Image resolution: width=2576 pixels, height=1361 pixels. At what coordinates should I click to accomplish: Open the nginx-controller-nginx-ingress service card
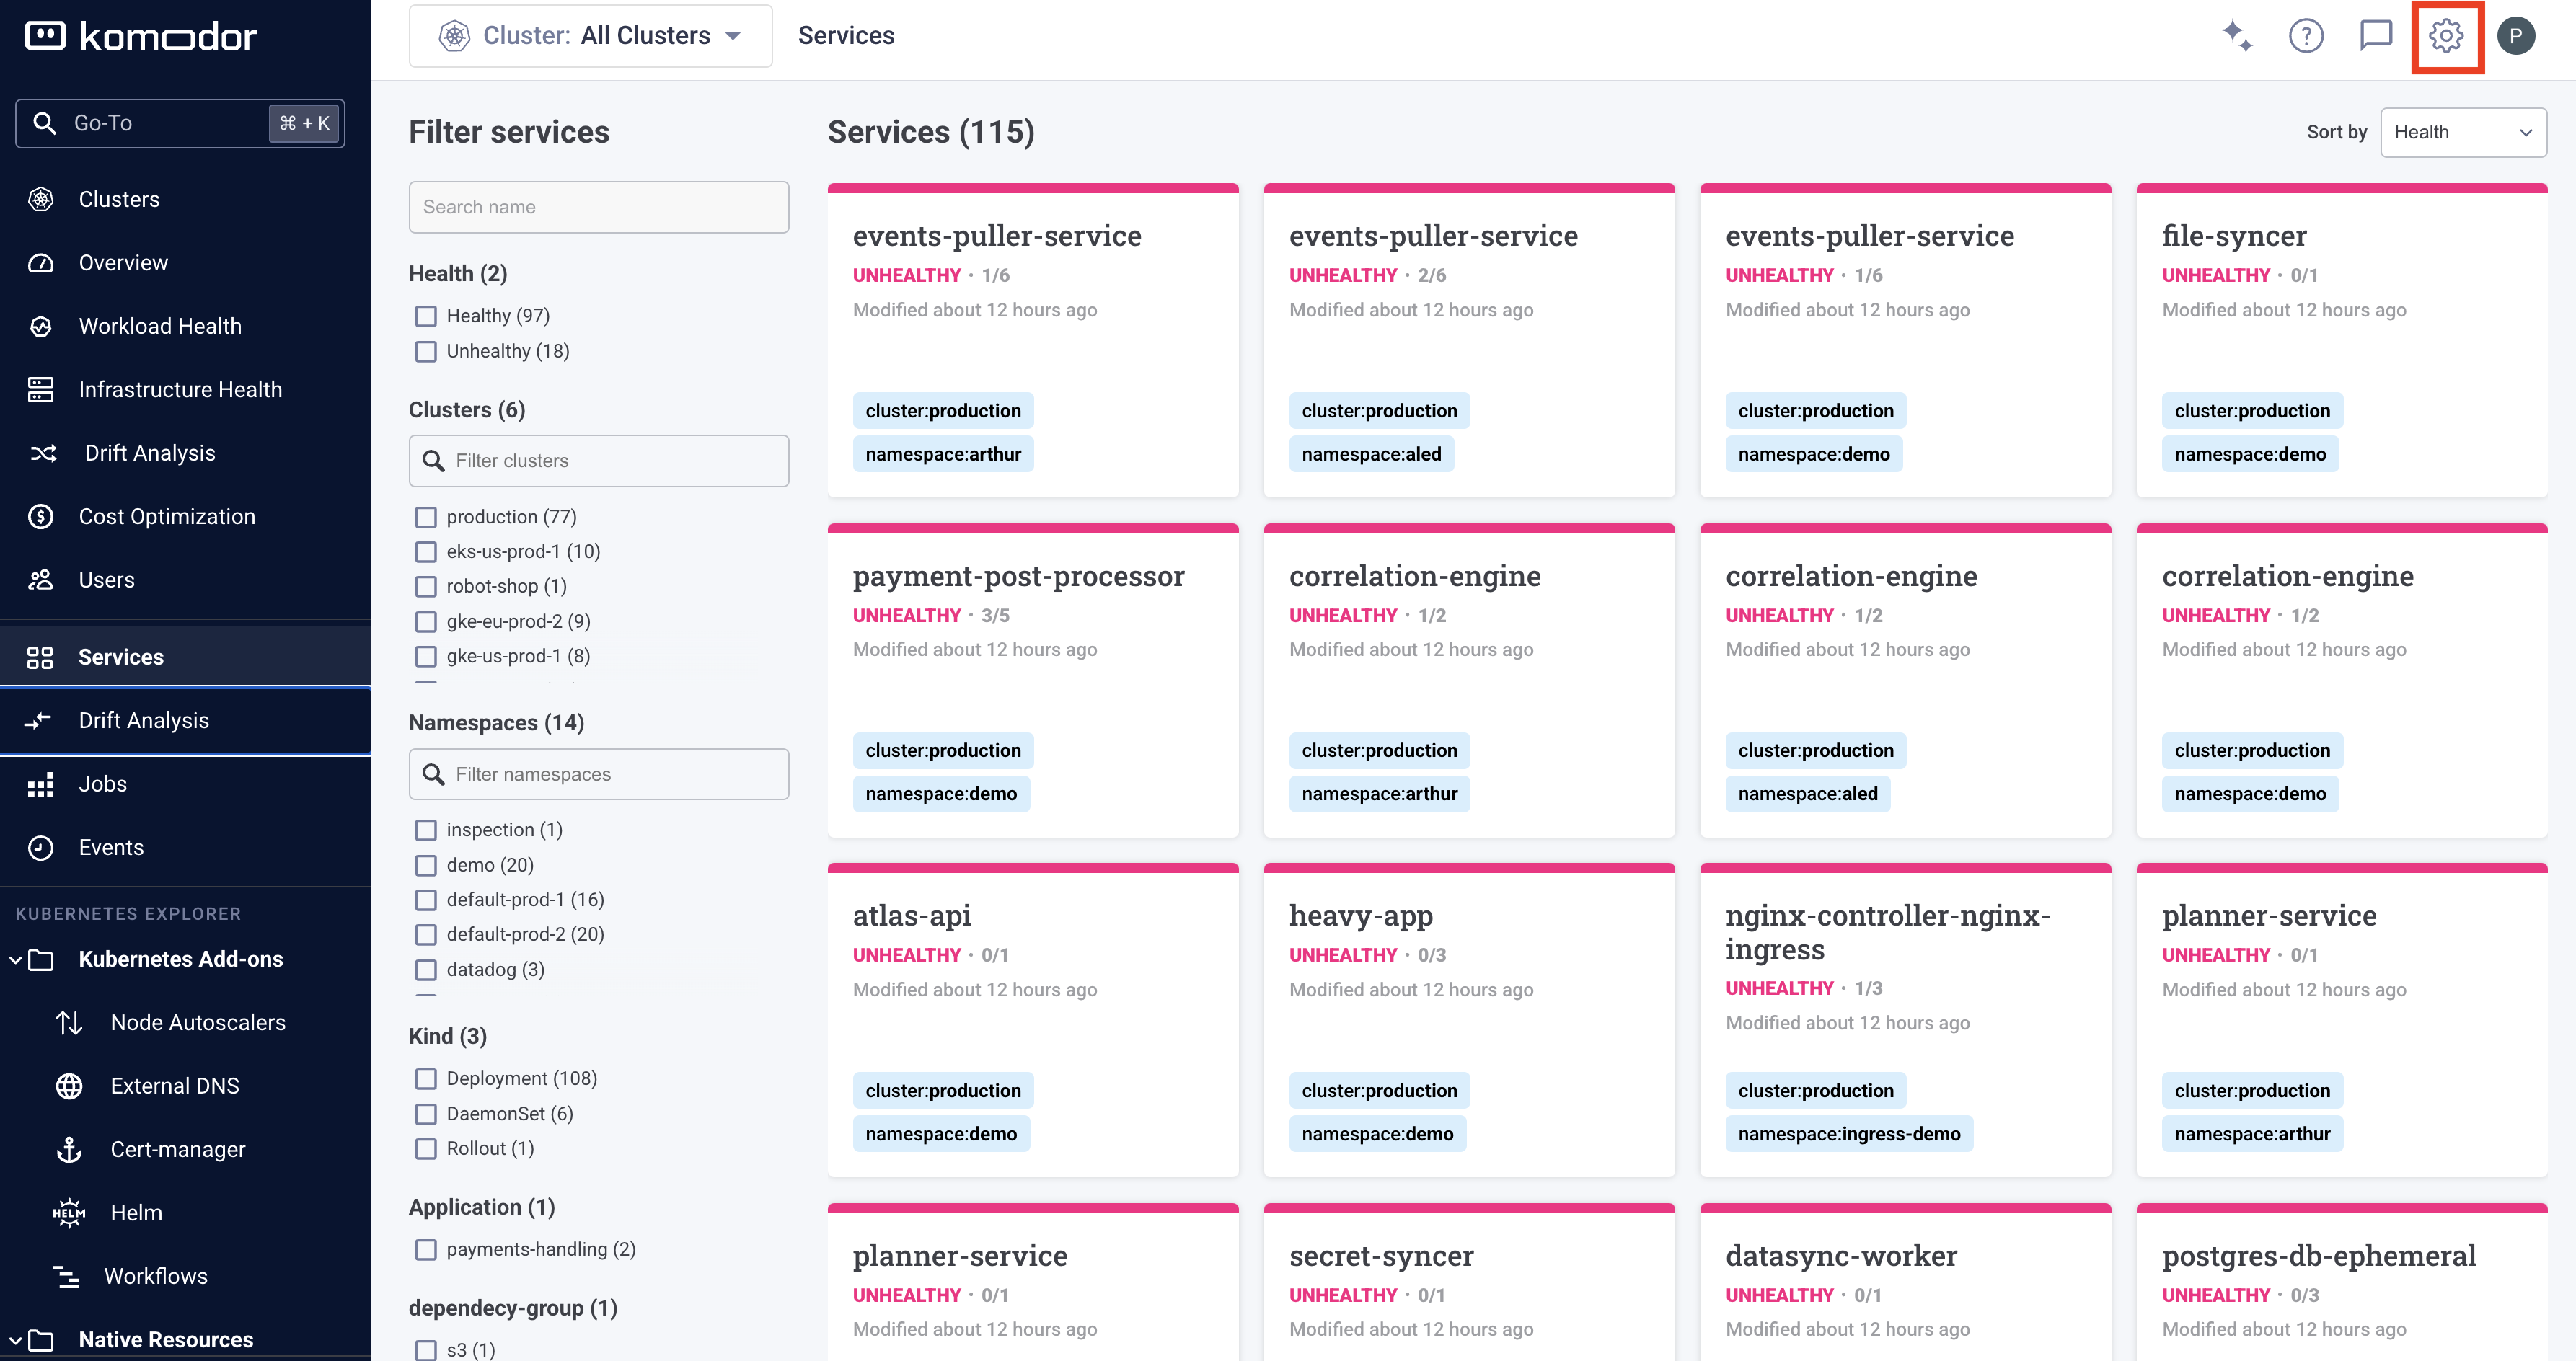click(1905, 1020)
